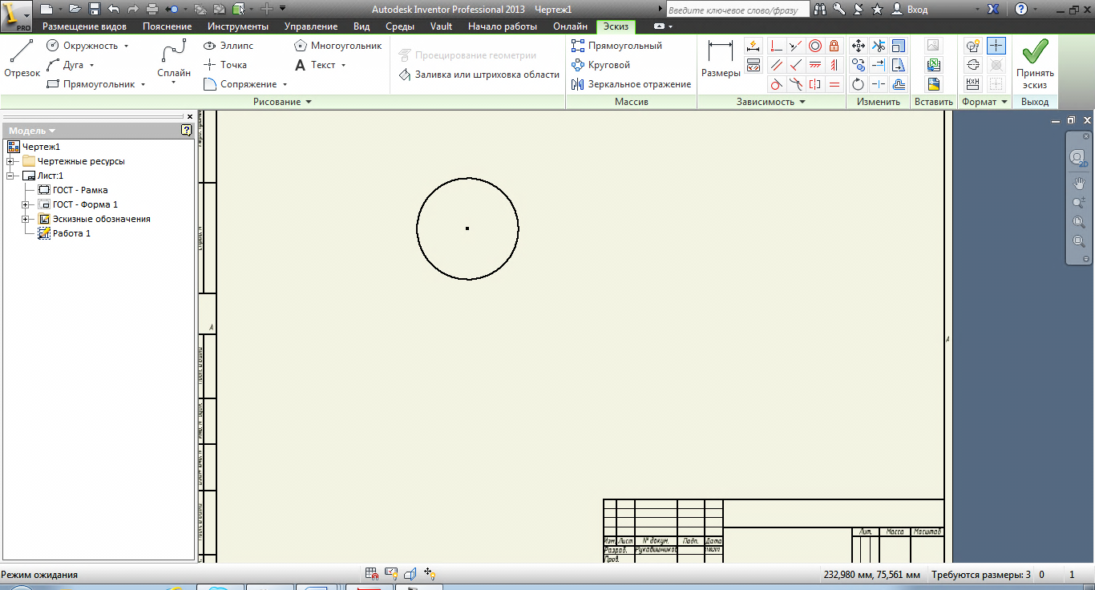Select the Split tool in Изменить
Screen dimensions: 1095x590
[x=879, y=84]
